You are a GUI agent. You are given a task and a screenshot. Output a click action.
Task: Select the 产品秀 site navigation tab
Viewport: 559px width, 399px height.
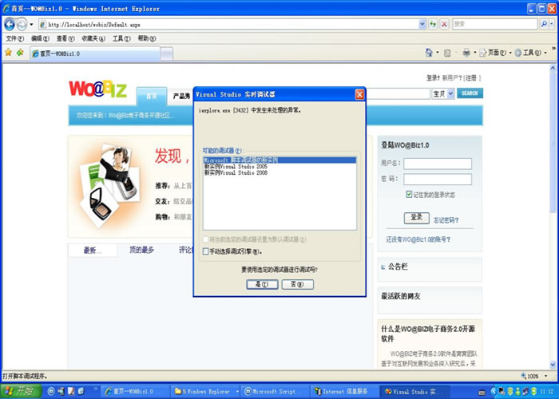pos(181,97)
